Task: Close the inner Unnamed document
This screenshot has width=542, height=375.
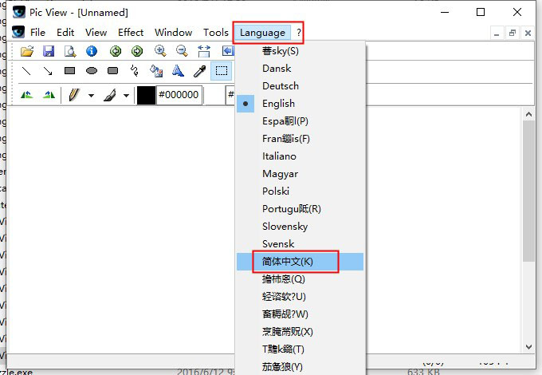Action: click(x=528, y=33)
